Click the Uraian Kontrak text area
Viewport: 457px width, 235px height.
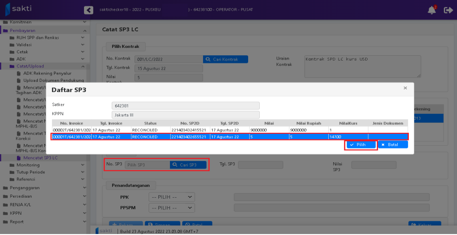tap(362, 66)
